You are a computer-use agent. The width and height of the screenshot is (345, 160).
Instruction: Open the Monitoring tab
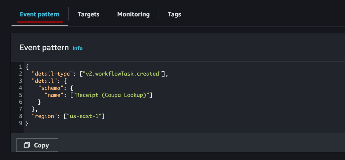tap(133, 14)
